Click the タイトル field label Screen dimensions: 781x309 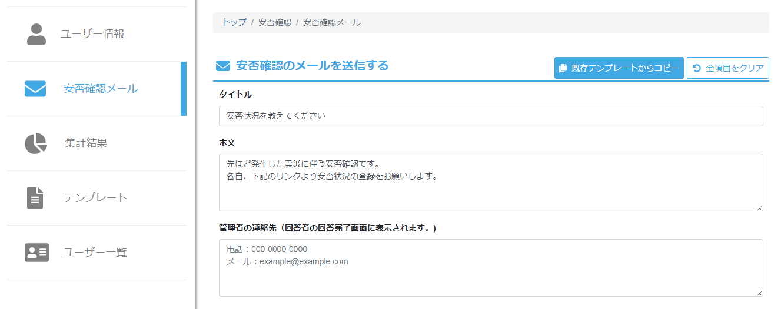(x=235, y=94)
